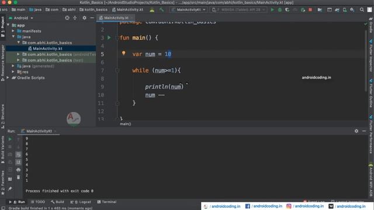Open the SDK Manager icon in toolbar
Screen dimensions: 374x210
(352, 10)
